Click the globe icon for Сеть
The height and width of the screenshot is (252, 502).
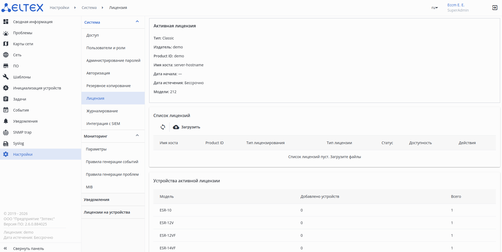pos(6,55)
